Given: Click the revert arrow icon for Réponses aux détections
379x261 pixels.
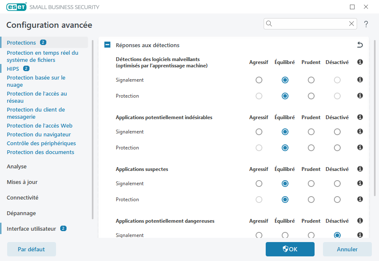Looking at the screenshot, I should [360, 45].
